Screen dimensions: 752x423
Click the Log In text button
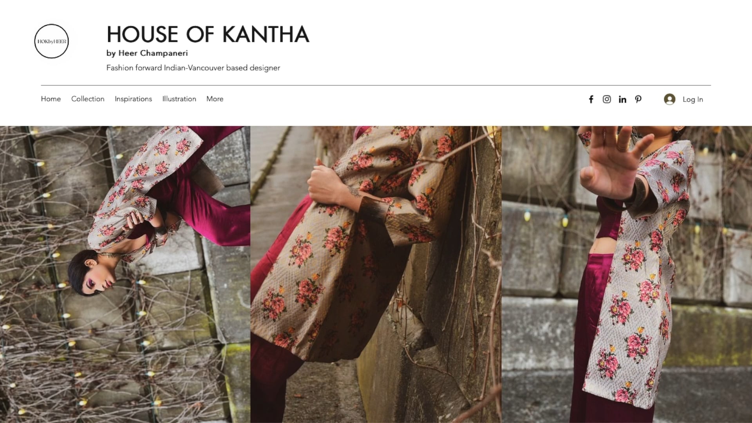click(693, 99)
